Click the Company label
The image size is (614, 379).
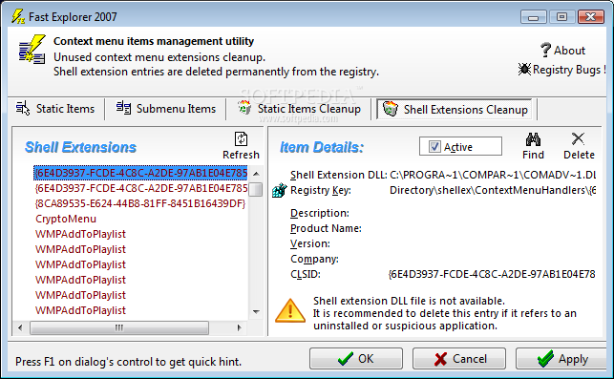click(314, 260)
